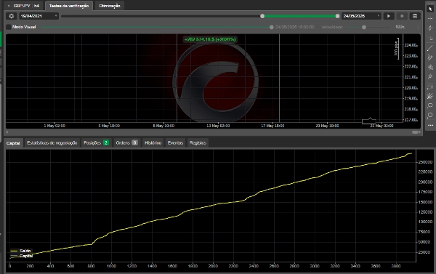The height and width of the screenshot is (274, 436).
Task: Click the 200 pips scale indicator
Action: [x=397, y=49]
